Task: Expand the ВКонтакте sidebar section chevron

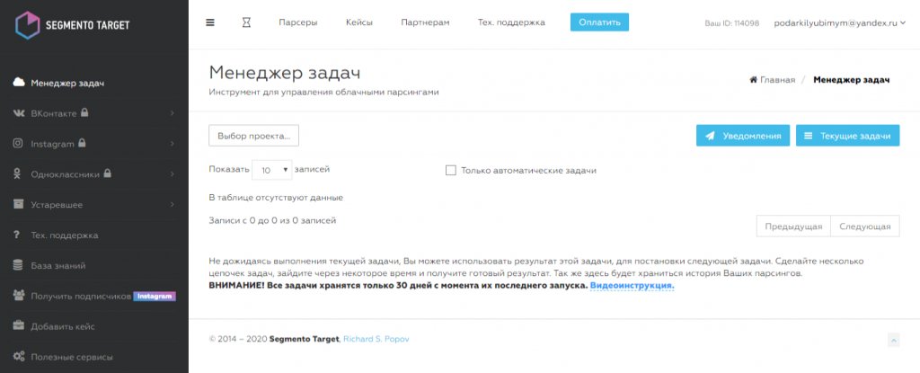Action: (x=172, y=112)
